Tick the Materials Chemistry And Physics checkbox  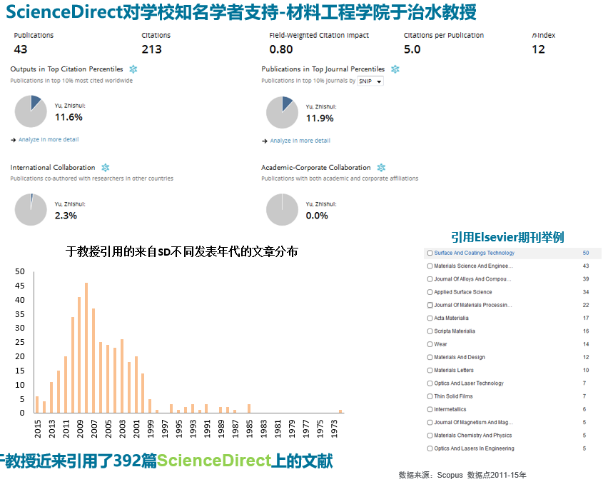(x=430, y=436)
